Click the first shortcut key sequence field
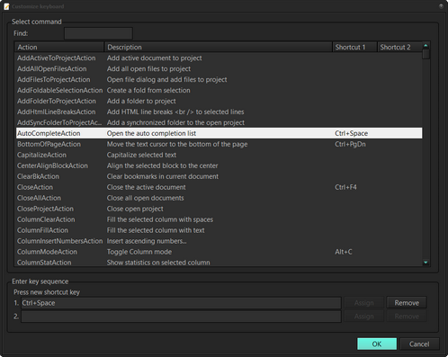 click(x=181, y=303)
